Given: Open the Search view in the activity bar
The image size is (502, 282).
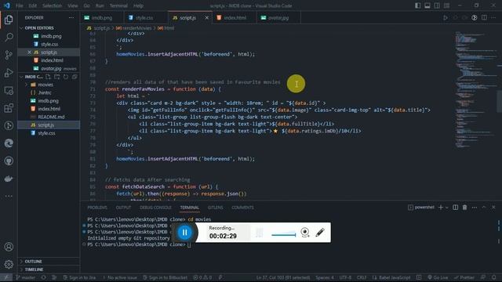Looking at the screenshot, I should tap(9, 38).
